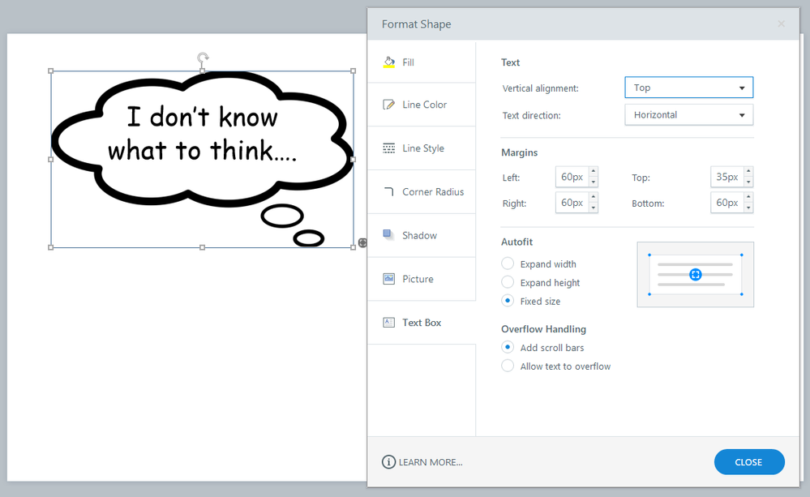Open the Shadow settings icon
Image resolution: width=810 pixels, height=497 pixels.
(388, 235)
